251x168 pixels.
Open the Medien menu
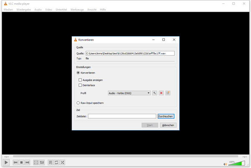point(8,9)
